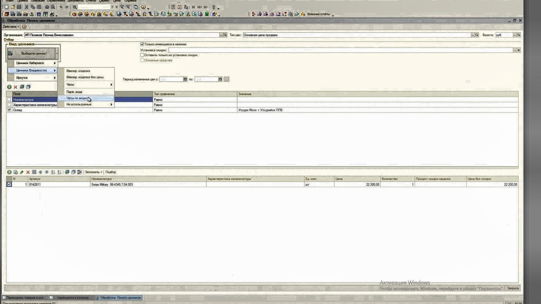Click the Swiss Military 06-4345.7.04.003 cell

click(x=148, y=184)
